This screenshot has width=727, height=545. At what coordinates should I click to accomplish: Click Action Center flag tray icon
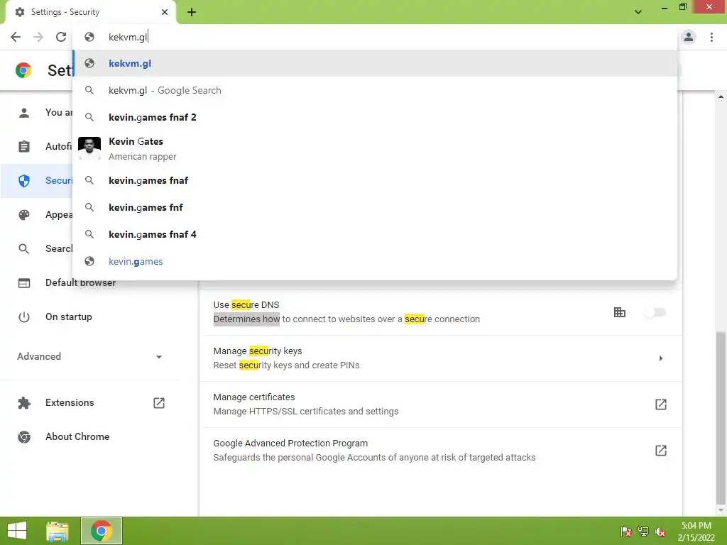click(x=625, y=532)
